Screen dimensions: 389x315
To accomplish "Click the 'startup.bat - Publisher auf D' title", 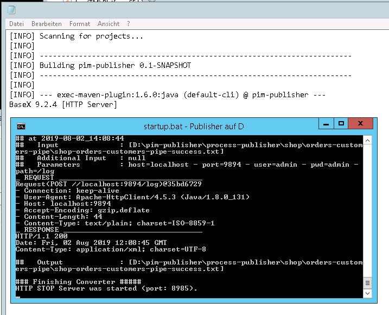I will (x=194, y=127).
